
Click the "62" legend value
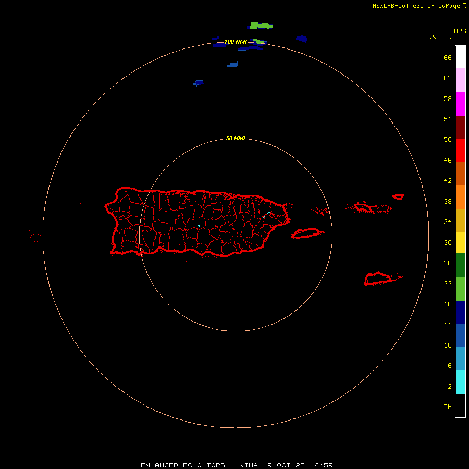448,78
